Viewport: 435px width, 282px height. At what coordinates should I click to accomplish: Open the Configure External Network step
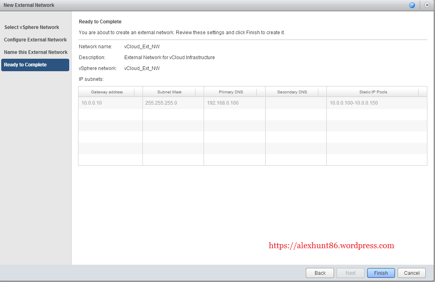point(35,40)
